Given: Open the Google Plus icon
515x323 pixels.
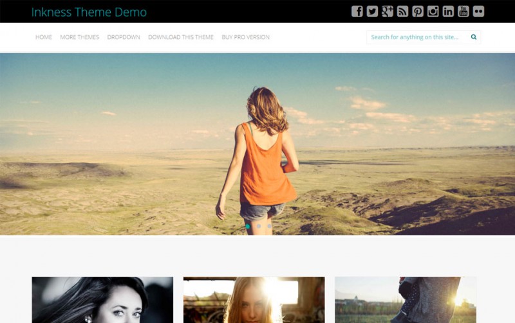Looking at the screenshot, I should click(x=388, y=11).
